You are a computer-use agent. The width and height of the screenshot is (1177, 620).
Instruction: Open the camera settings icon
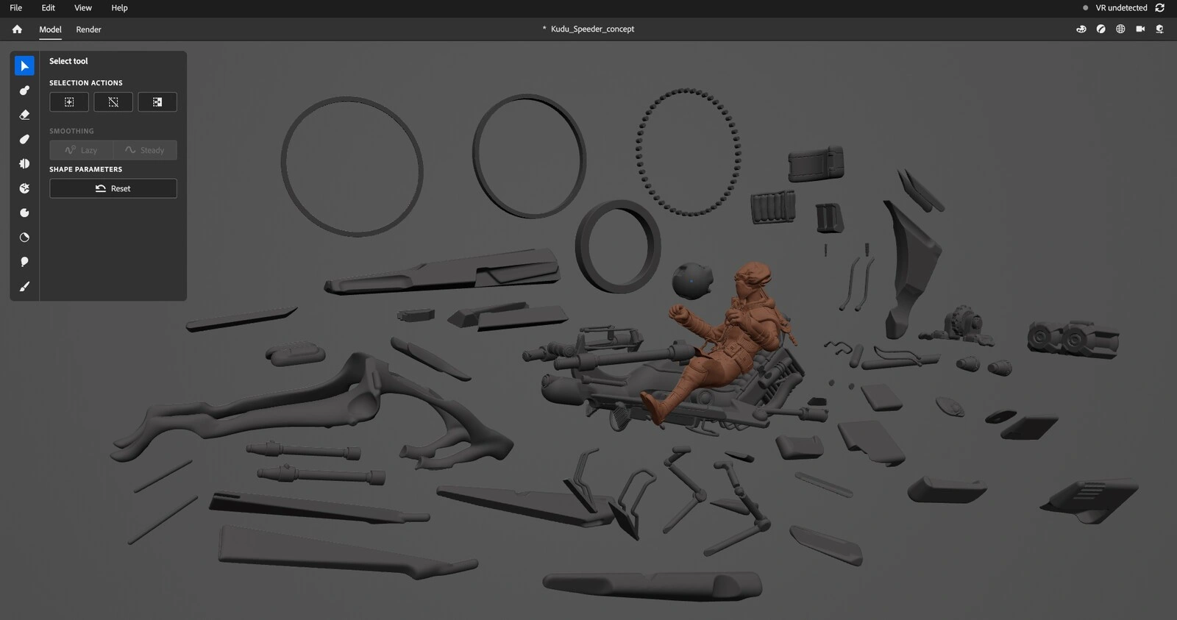click(1140, 29)
